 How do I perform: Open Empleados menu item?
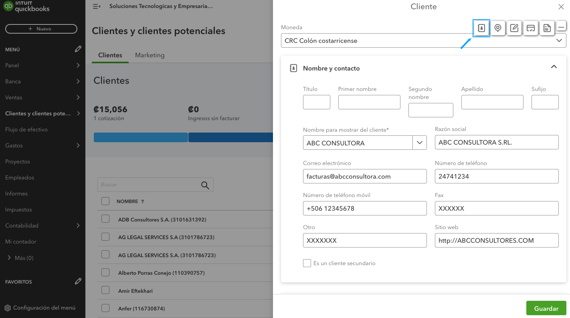pyautogui.click(x=20, y=177)
